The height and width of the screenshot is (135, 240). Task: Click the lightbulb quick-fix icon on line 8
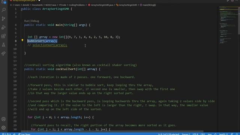(22, 40)
